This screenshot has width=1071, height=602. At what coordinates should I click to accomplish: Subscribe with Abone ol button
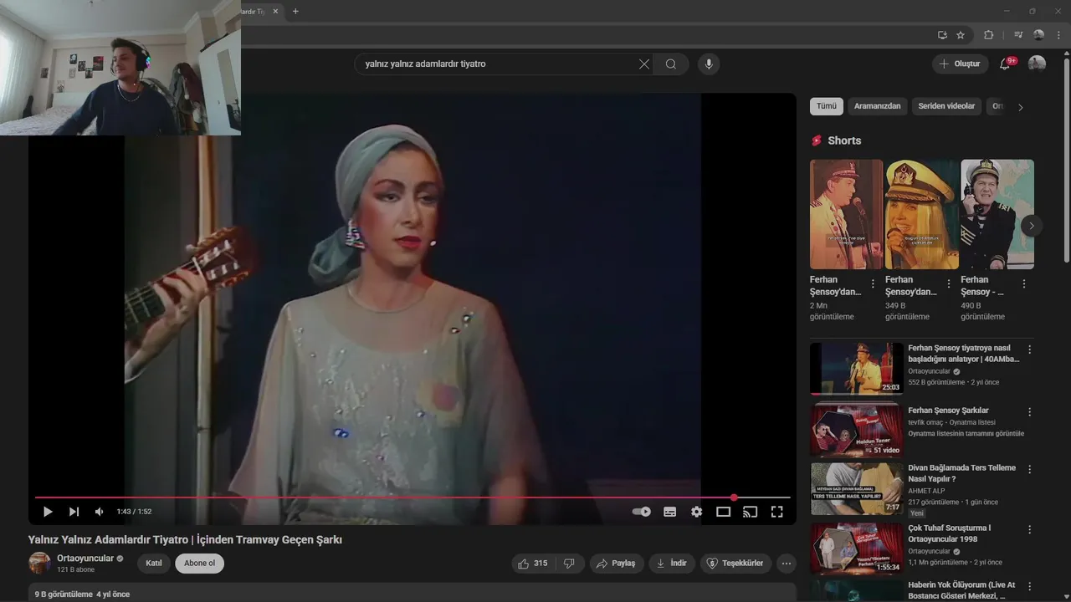[199, 564]
